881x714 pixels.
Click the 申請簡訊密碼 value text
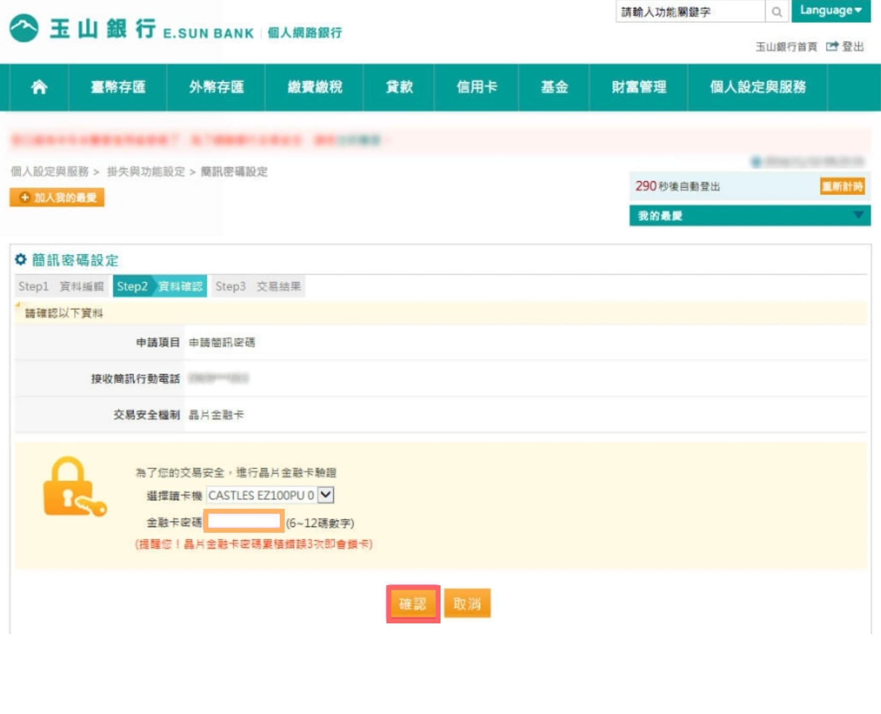[222, 342]
